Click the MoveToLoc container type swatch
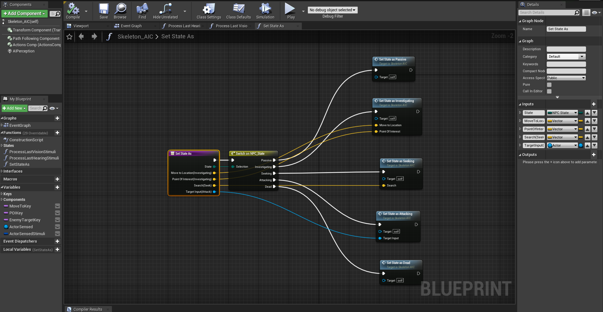This screenshot has height=312, width=603. pyautogui.click(x=581, y=121)
